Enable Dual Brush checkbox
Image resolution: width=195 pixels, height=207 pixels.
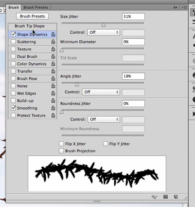(13, 56)
